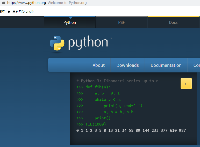
Task: Open the Downloads menu
Action: tap(127, 65)
